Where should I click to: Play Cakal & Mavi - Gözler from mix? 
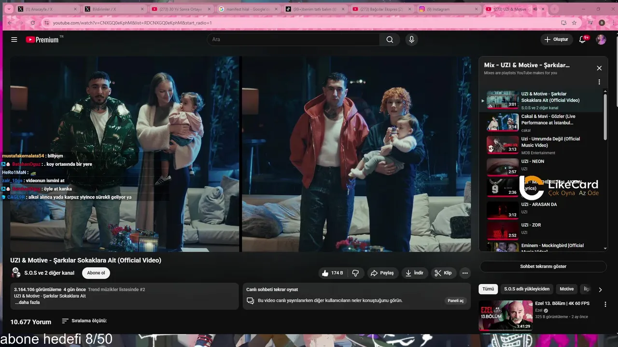pos(541,122)
